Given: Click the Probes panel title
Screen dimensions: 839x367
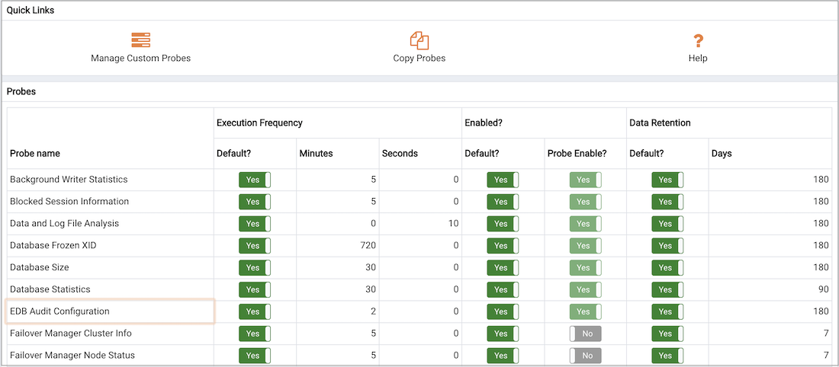Looking at the screenshot, I should (21, 91).
